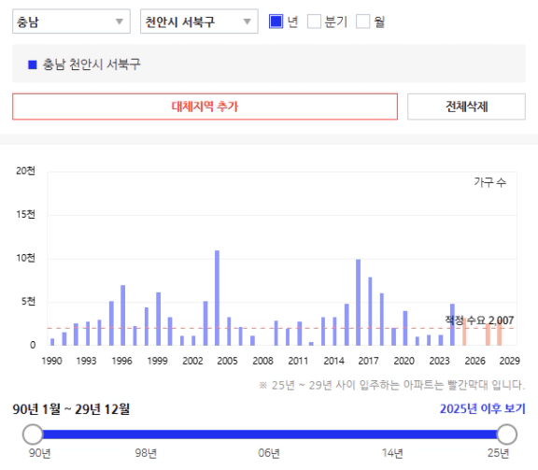The image size is (538, 470).
Task: Open the 충남 province dropdown arrow
Action: 119,21
